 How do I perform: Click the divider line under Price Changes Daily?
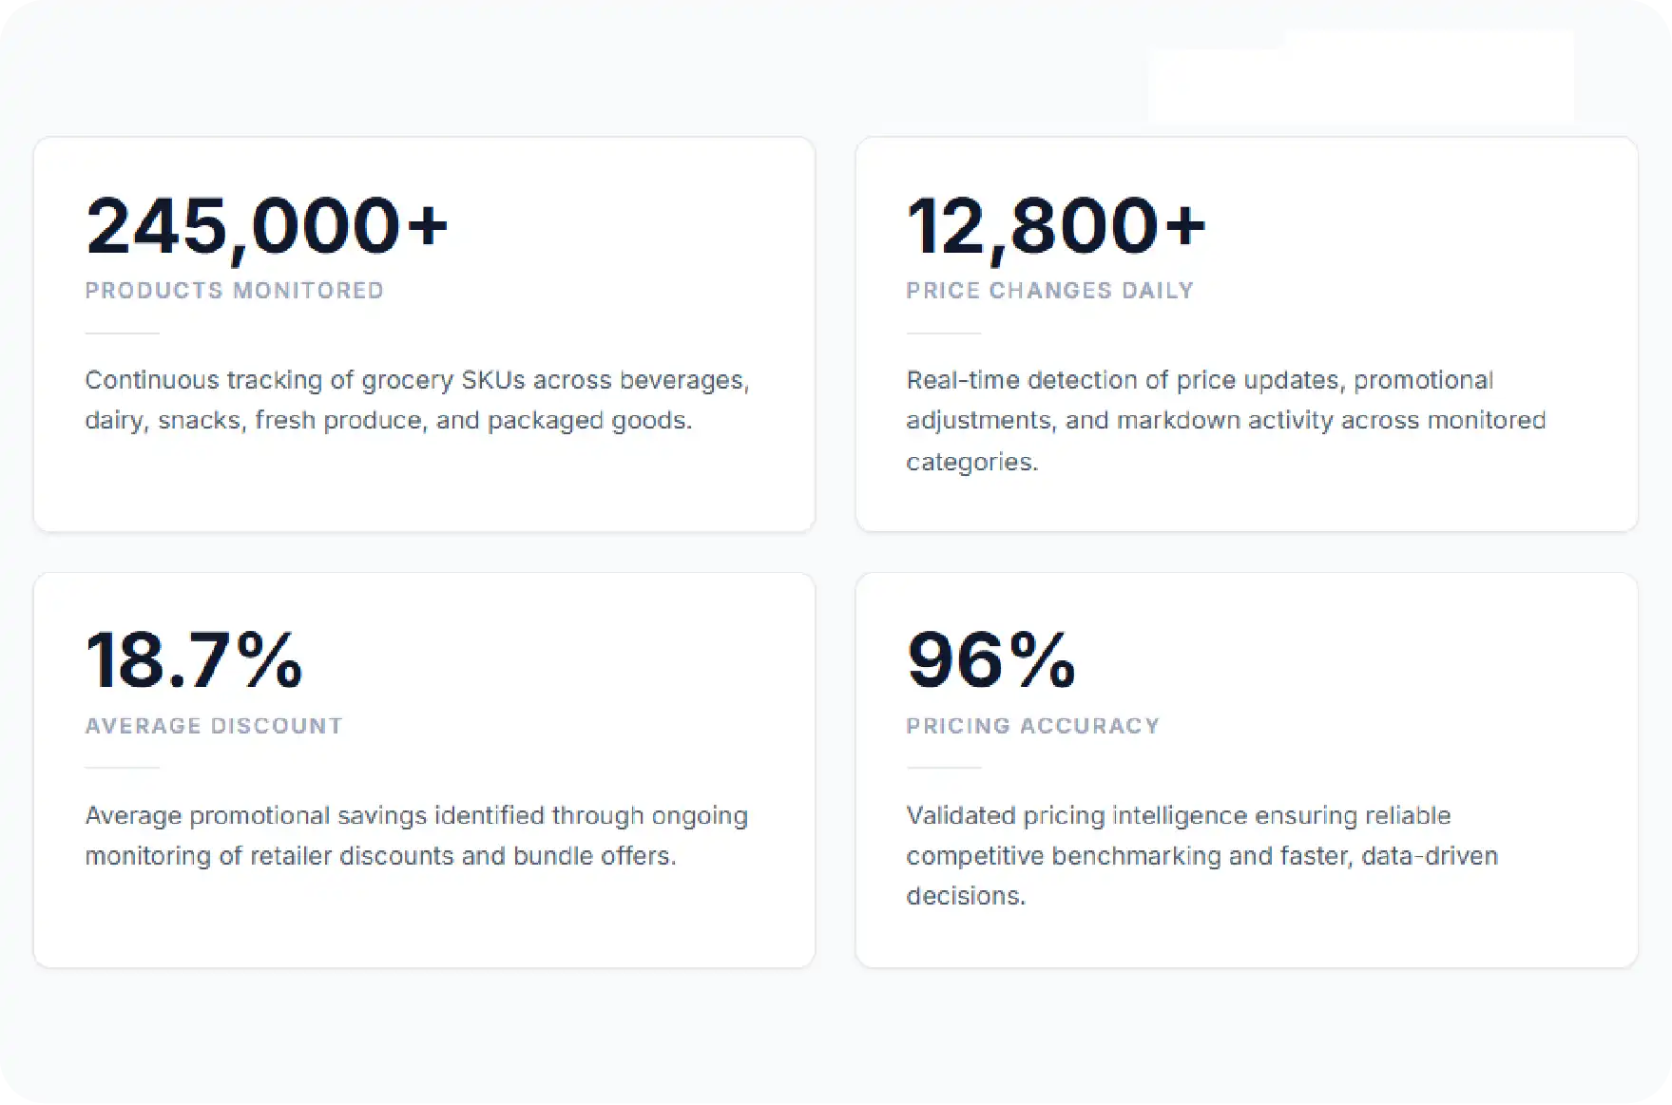[944, 333]
